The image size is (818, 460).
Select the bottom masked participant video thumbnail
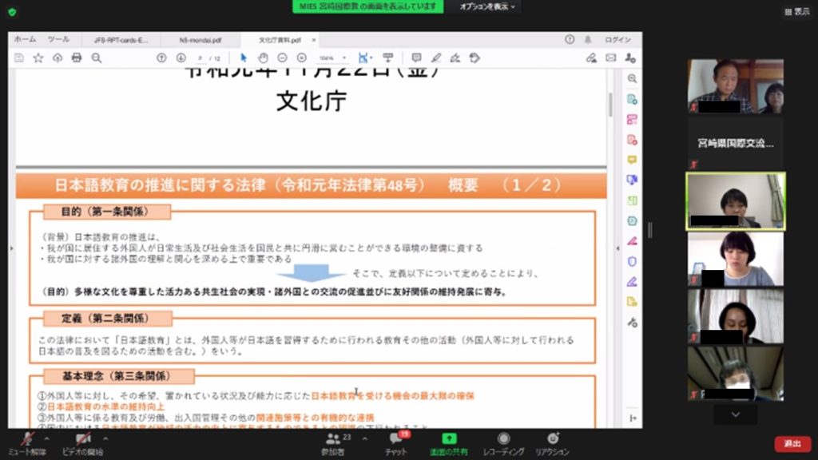(736, 374)
